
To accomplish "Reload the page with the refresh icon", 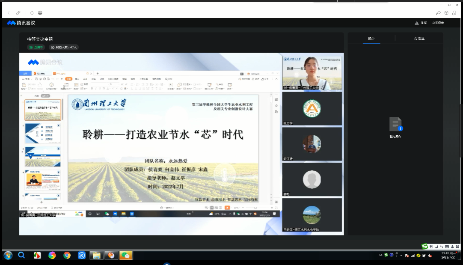I will click(x=32, y=13).
